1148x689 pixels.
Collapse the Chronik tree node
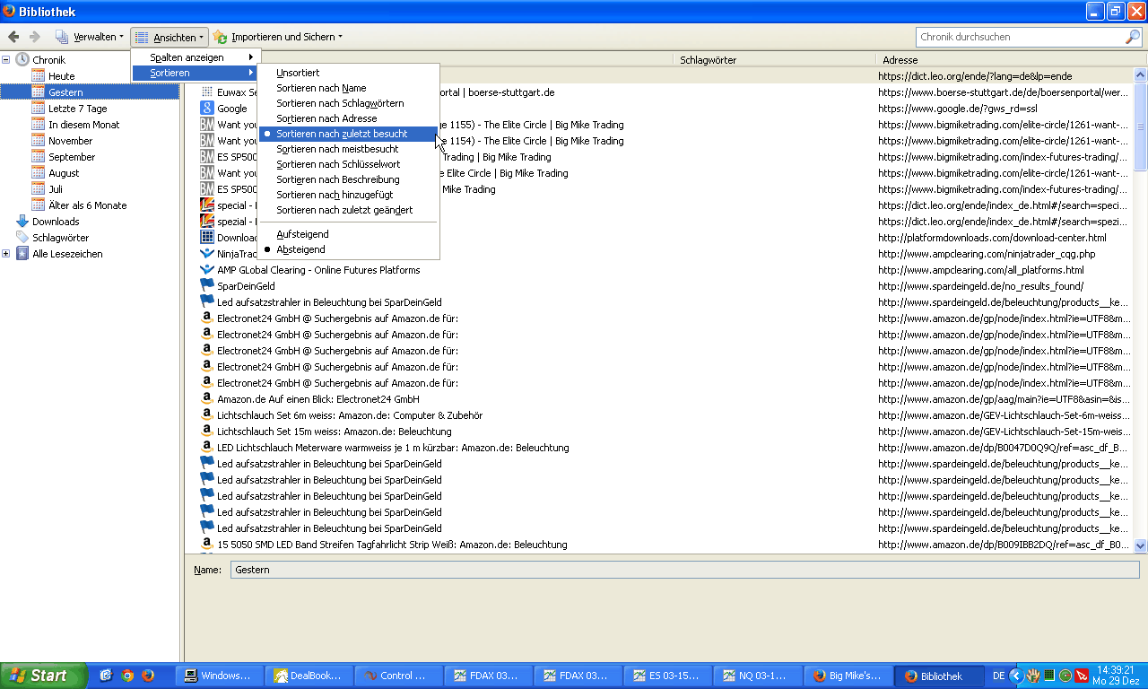pos(6,60)
